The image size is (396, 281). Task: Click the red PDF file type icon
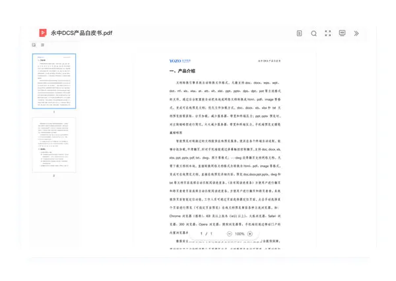43,33
